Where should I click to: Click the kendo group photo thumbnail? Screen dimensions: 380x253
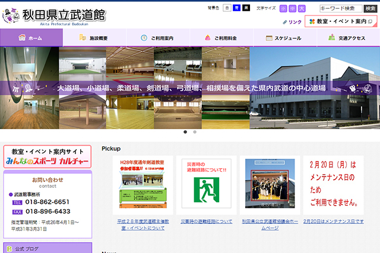click(270, 184)
